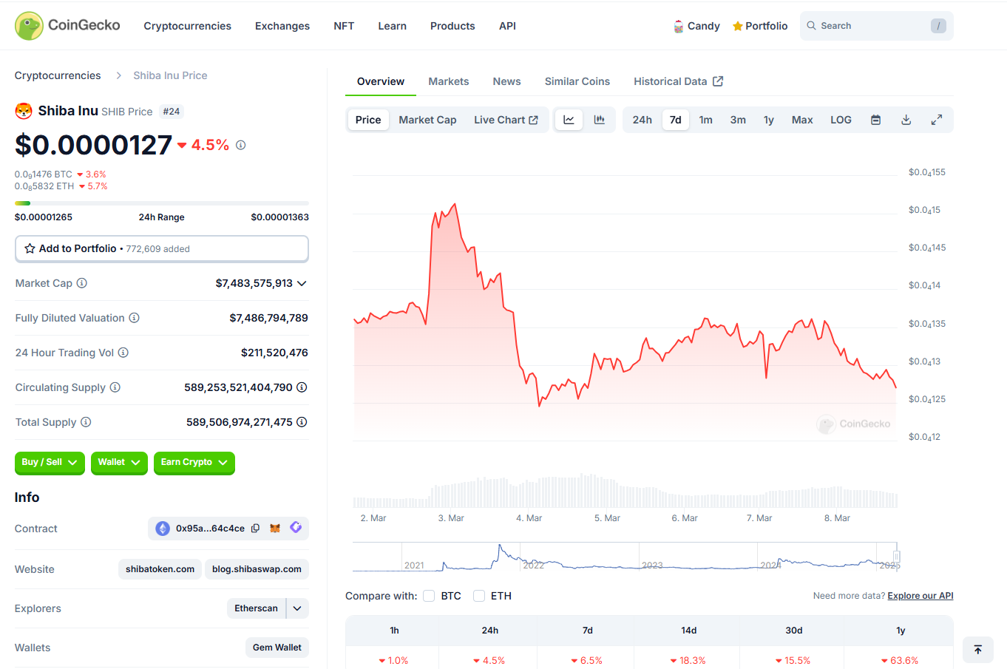
Task: Open Etherscan explorer link
Action: pyautogui.click(x=257, y=608)
